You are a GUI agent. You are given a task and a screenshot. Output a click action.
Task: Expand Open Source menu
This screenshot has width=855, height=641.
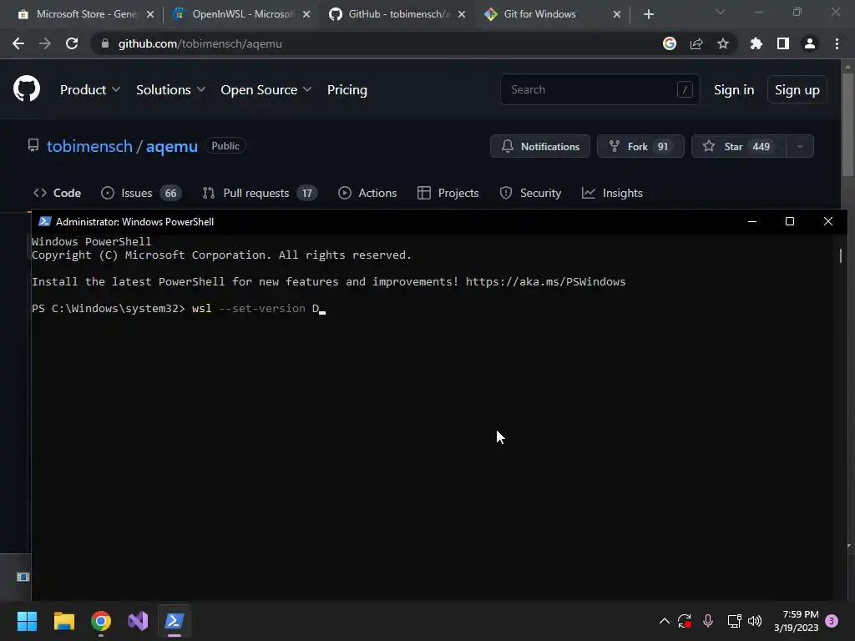[x=266, y=90]
